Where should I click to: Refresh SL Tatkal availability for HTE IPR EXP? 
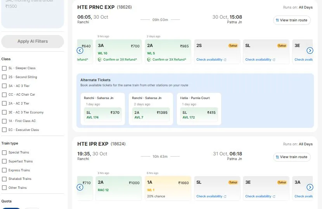(x=211, y=196)
